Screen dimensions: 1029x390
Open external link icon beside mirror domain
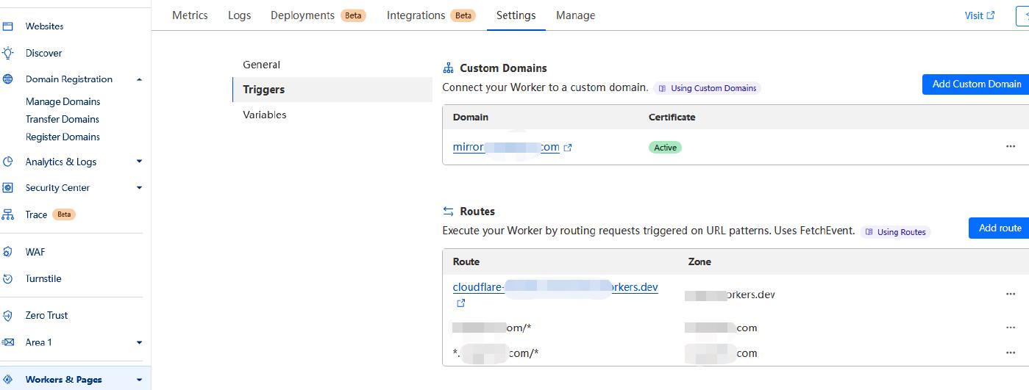point(567,148)
